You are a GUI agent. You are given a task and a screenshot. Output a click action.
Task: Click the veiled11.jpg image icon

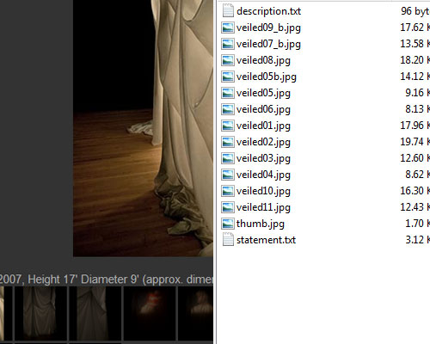click(228, 207)
